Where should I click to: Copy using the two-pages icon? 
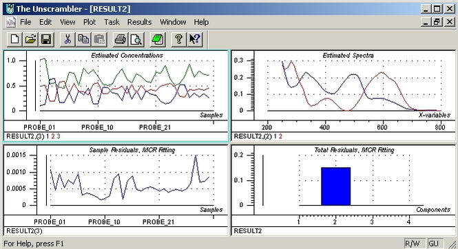(x=83, y=39)
